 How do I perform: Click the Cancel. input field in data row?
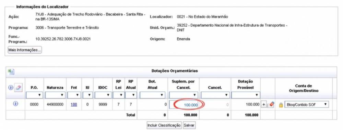pos(215,105)
